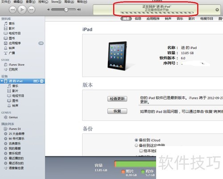Click the 恢复 restore button
The image size is (223, 179).
[117, 111]
